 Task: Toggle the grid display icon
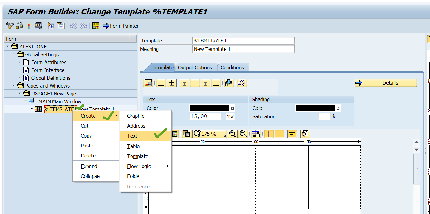(x=269, y=134)
